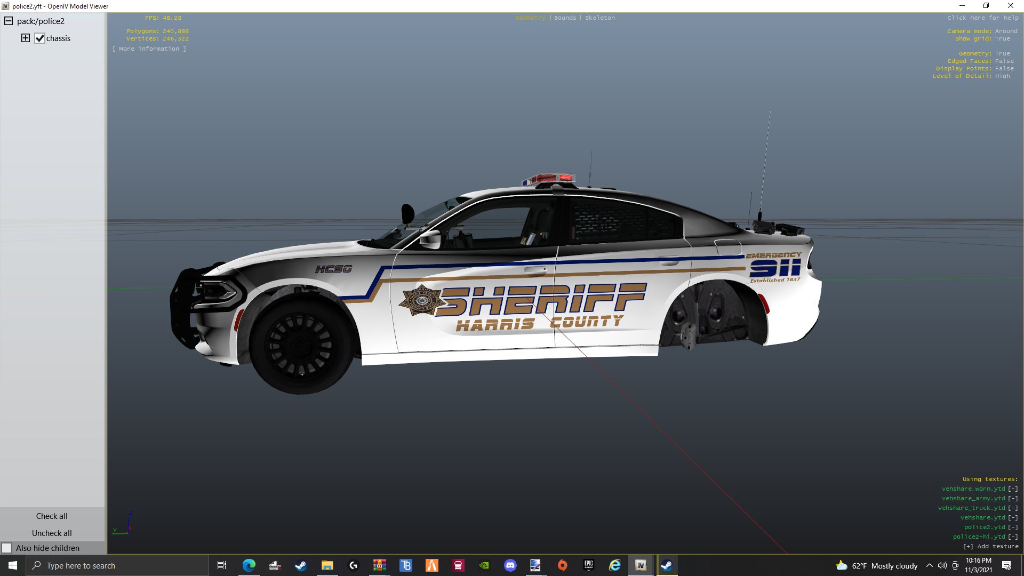Open the Discord taskbar icon
Screen dimensions: 1024x576
pos(510,565)
